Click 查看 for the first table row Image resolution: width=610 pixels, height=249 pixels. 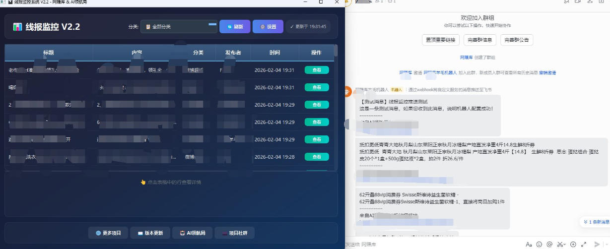(317, 70)
